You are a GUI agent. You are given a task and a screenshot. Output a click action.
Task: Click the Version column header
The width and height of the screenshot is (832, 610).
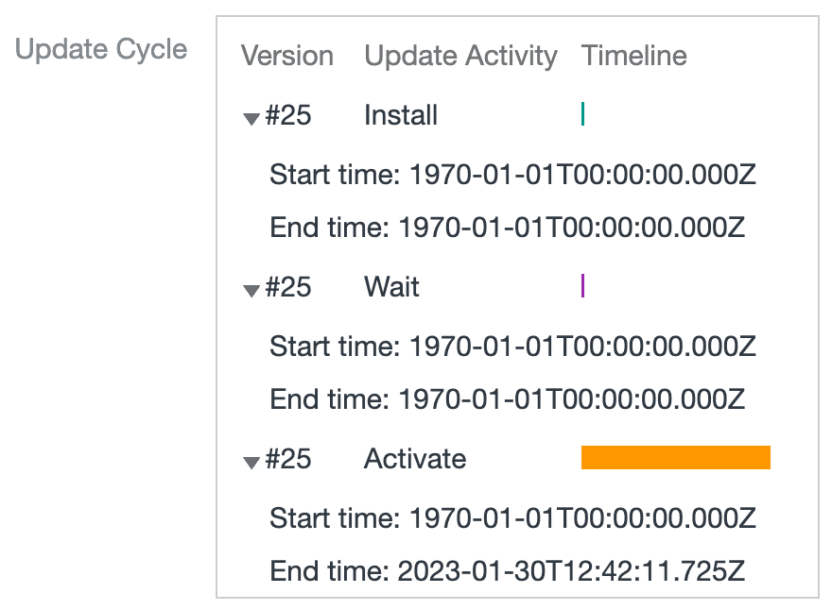coord(287,56)
